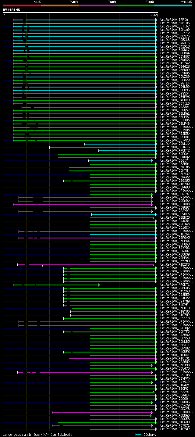Select the UniRef100_O64426 label
This screenshot has height=437, width=195.
coord(175,66)
